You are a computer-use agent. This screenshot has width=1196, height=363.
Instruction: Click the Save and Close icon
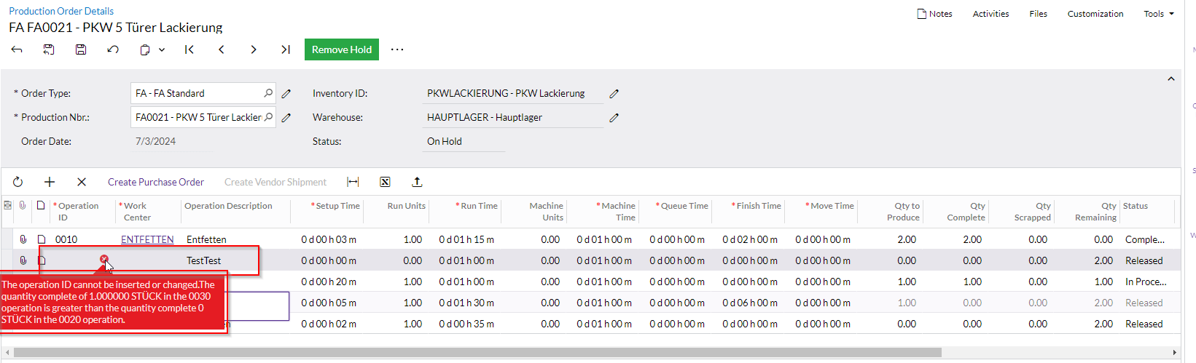(x=49, y=49)
